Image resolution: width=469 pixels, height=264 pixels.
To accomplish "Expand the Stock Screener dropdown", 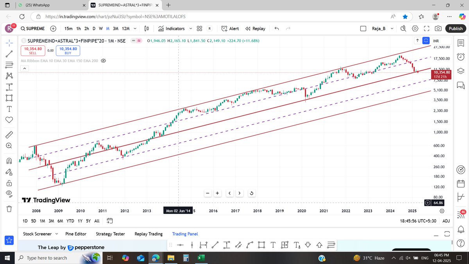I will [x=56, y=234].
